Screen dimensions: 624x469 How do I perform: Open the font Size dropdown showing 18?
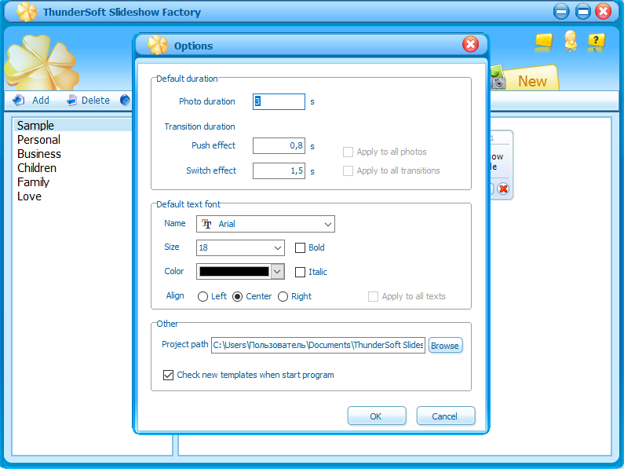click(x=240, y=247)
